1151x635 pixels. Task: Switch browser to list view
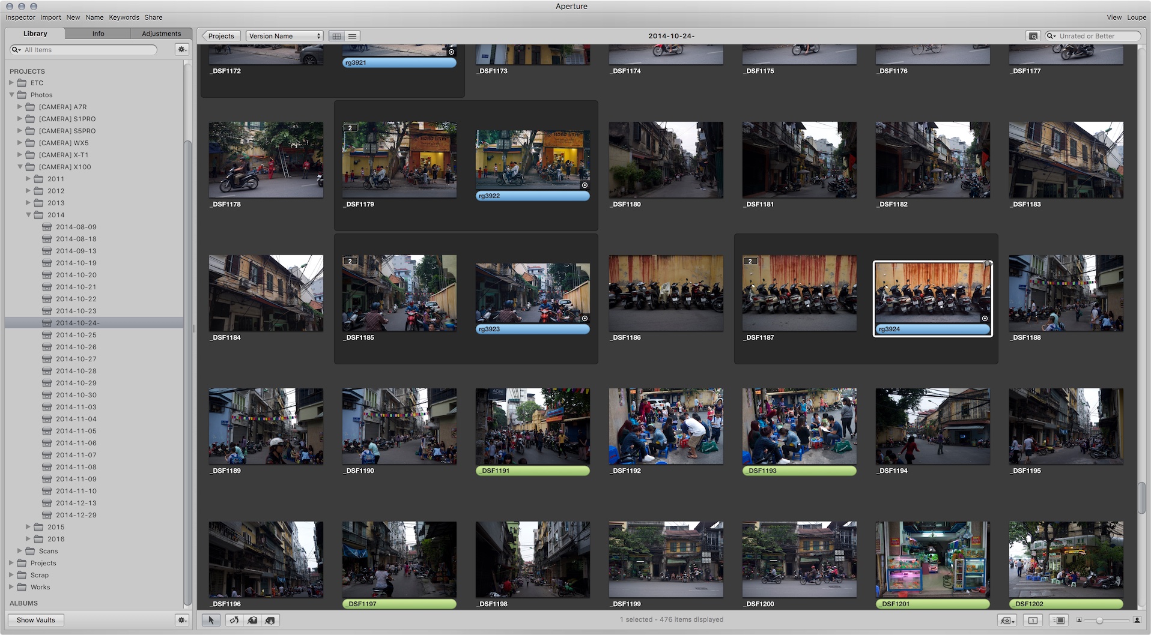[353, 36]
